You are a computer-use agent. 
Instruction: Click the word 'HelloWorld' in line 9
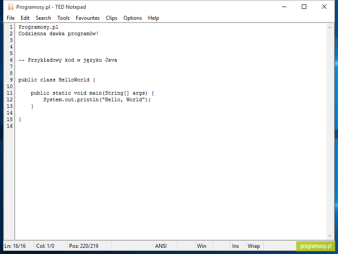pos(74,80)
